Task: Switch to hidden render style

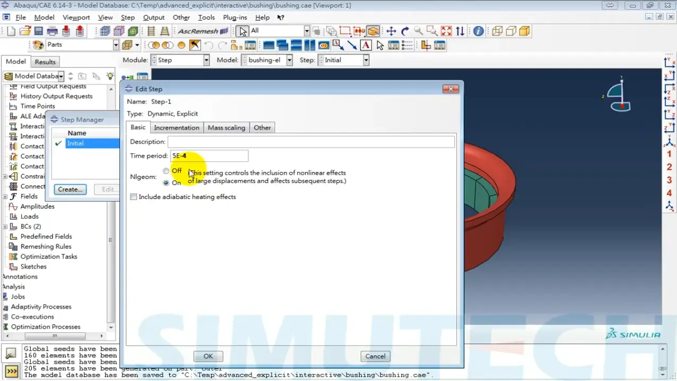Action: (511, 31)
